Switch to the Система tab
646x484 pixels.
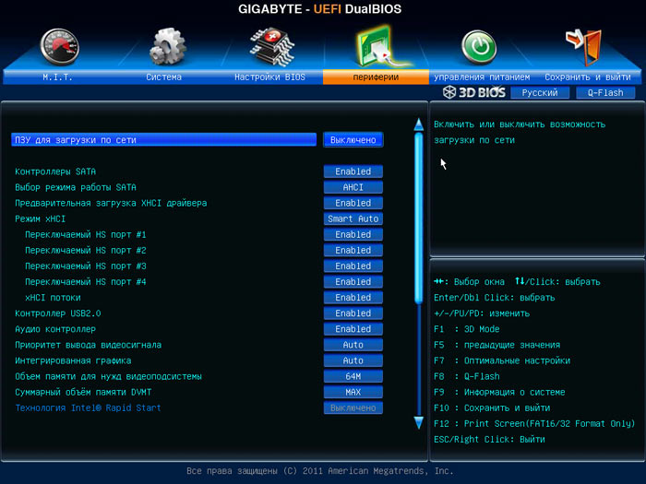pyautogui.click(x=163, y=77)
